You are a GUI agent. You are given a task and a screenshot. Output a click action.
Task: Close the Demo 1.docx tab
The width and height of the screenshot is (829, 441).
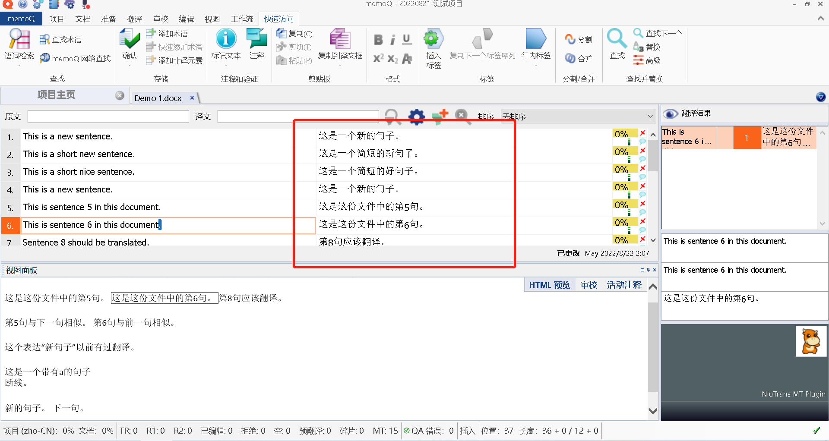click(192, 98)
